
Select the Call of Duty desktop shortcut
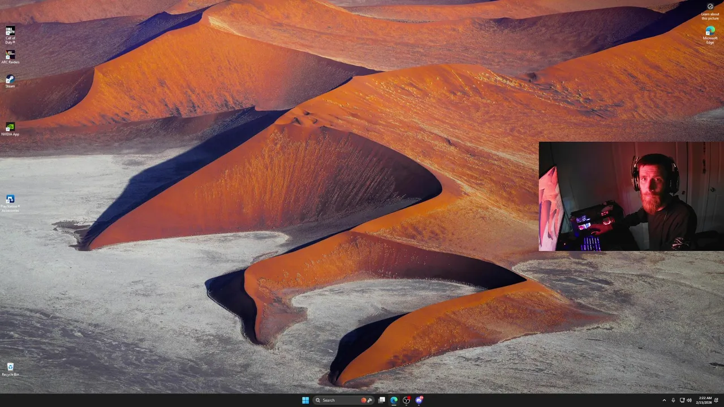10,35
